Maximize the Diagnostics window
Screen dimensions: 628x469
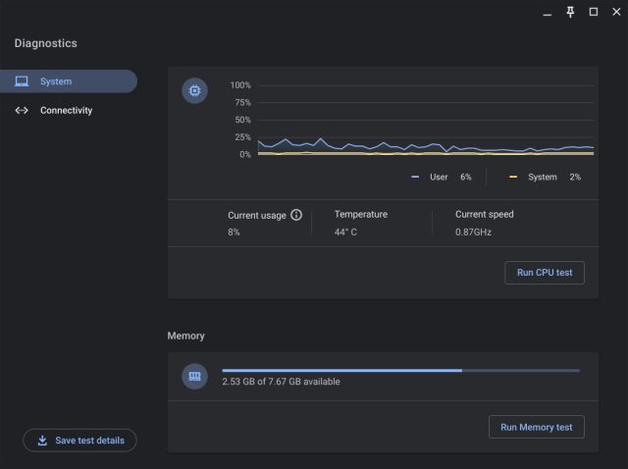click(593, 12)
